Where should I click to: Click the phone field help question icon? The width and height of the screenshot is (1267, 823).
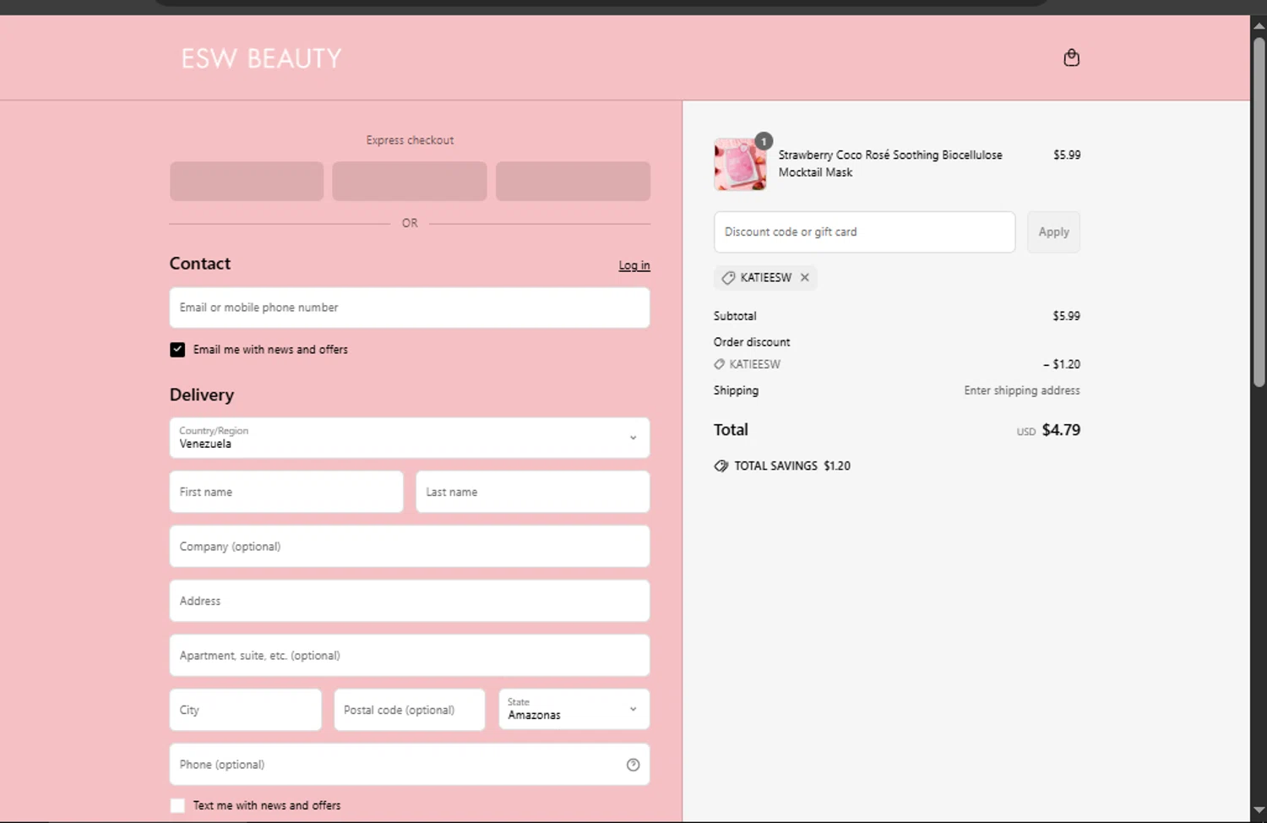(x=633, y=765)
